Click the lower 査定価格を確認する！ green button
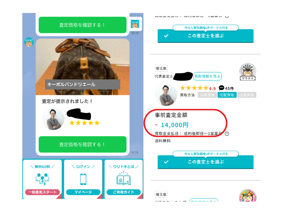The image size is (298, 224). click(82, 144)
